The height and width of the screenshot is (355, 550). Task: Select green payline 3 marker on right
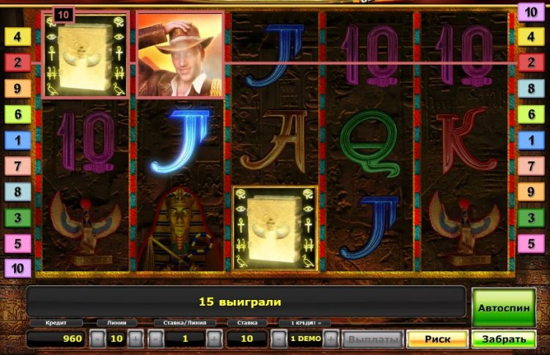coord(531,218)
